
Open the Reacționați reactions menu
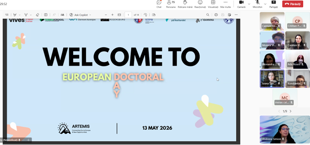pos(200,4)
